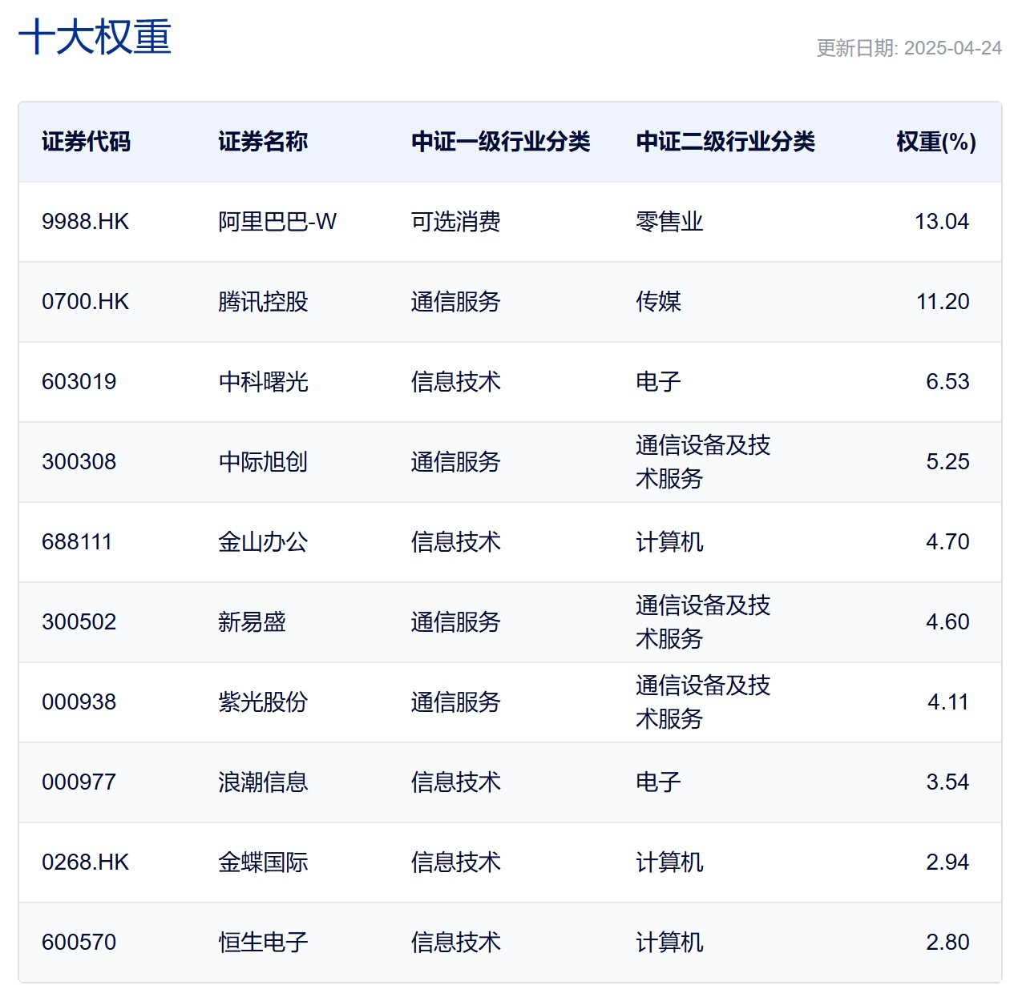Click the weight value 11.20
Screen dimensions: 1018x985
coord(943,302)
